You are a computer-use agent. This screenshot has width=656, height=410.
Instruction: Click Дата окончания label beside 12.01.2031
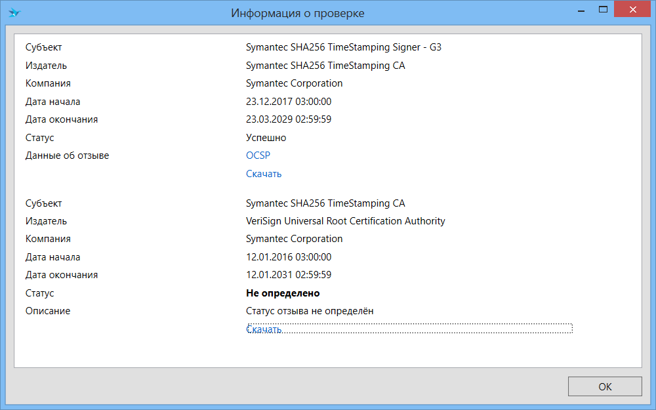(x=62, y=275)
